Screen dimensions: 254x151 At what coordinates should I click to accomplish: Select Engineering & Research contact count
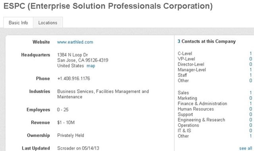tap(250, 120)
